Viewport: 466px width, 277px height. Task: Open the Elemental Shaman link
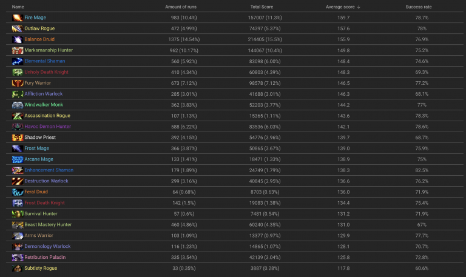44,61
